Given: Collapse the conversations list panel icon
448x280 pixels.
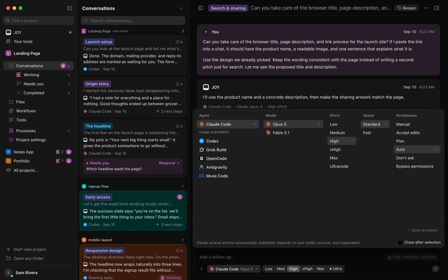Looking at the screenshot, I should pos(201,8).
